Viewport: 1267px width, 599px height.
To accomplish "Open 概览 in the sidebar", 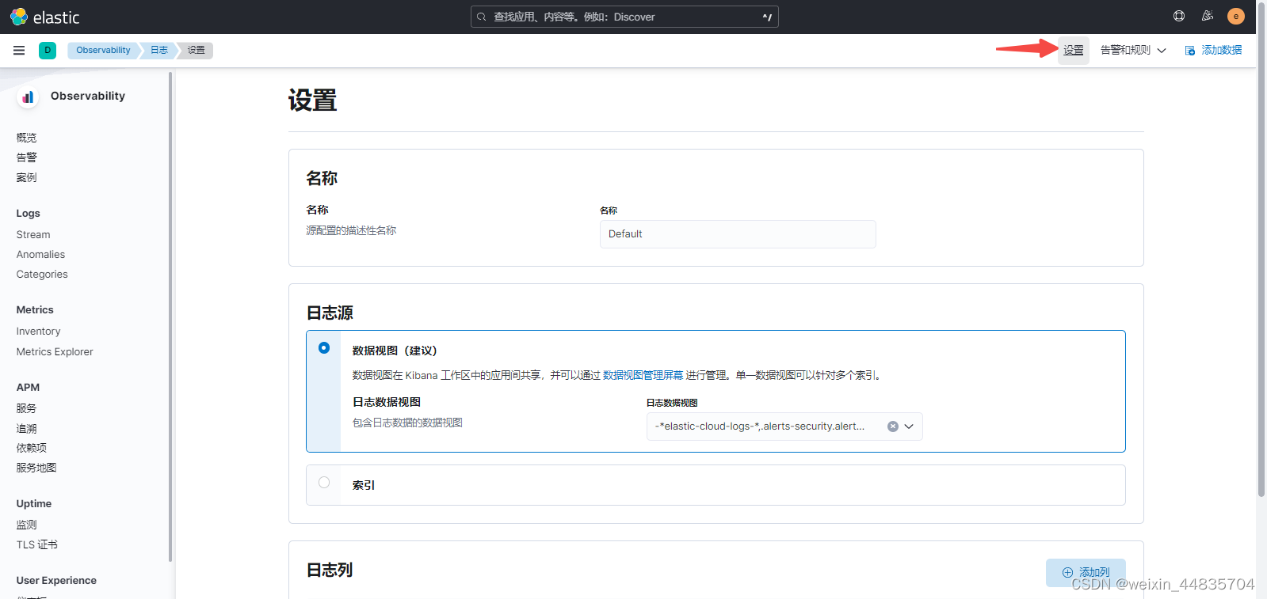I will (26, 138).
